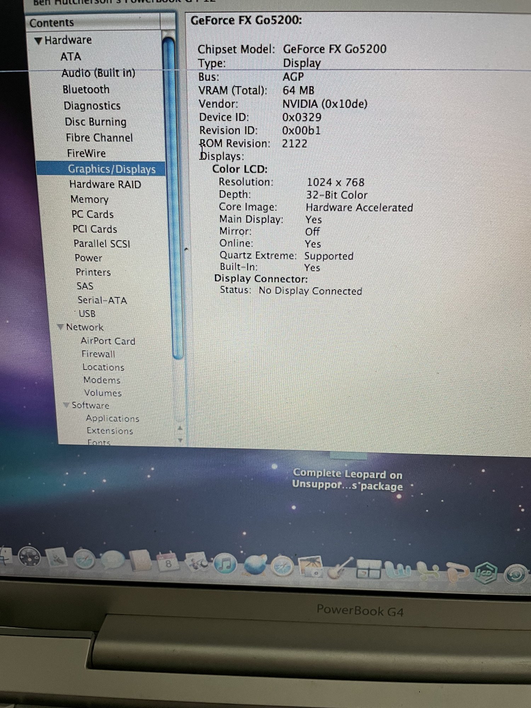Image resolution: width=531 pixels, height=708 pixels.
Task: Launch Microsoft Excel from the Dock
Action: [428, 571]
